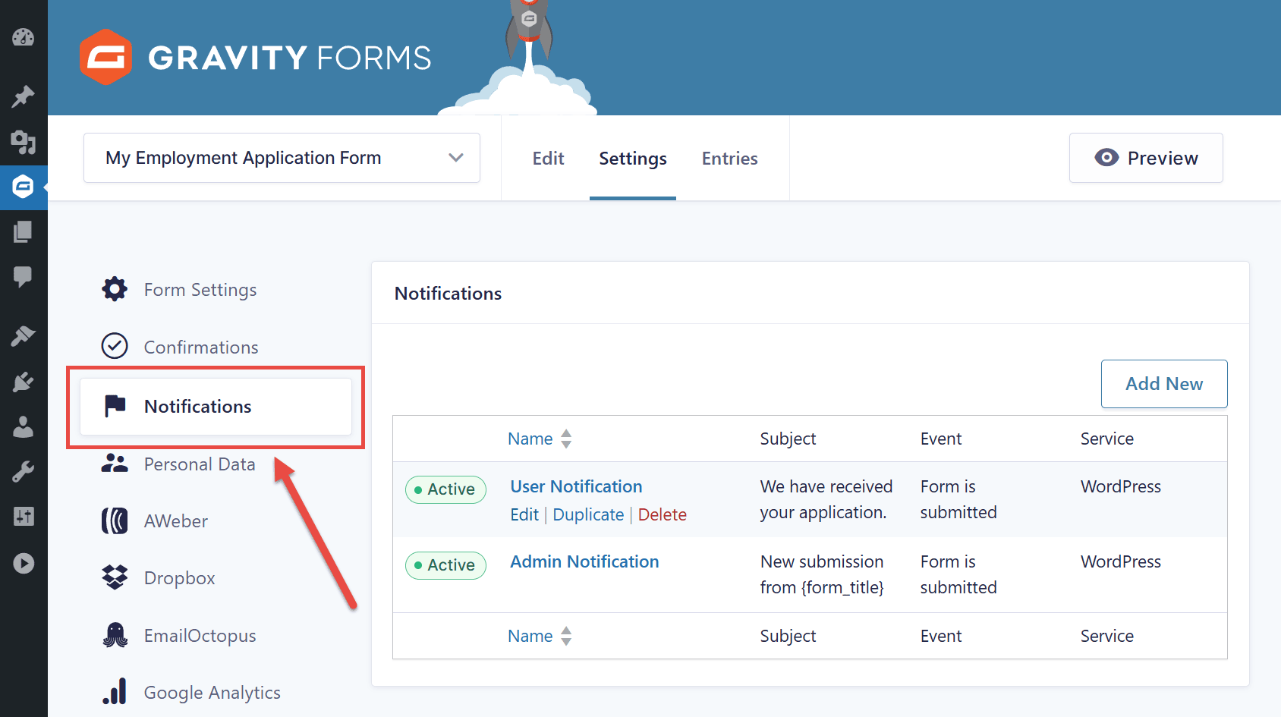The image size is (1281, 717).
Task: Click the Gravity Forms hexagon logo
Action: tap(105, 57)
